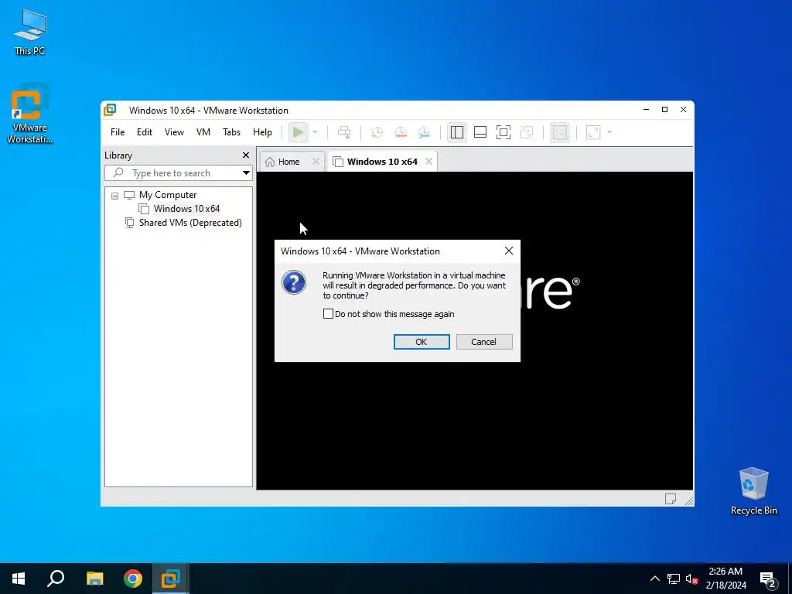Toggle the thumbnail bar view icon
792x594 pixels.
coord(480,132)
